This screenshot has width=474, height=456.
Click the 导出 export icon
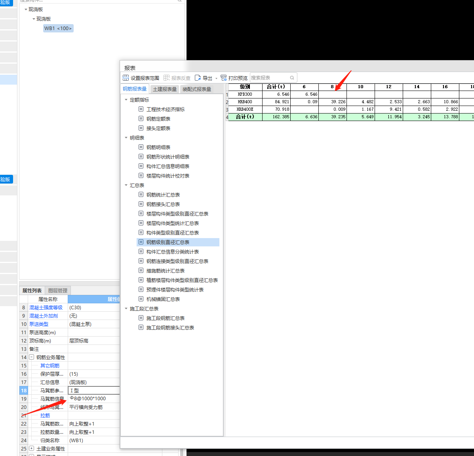click(198, 78)
